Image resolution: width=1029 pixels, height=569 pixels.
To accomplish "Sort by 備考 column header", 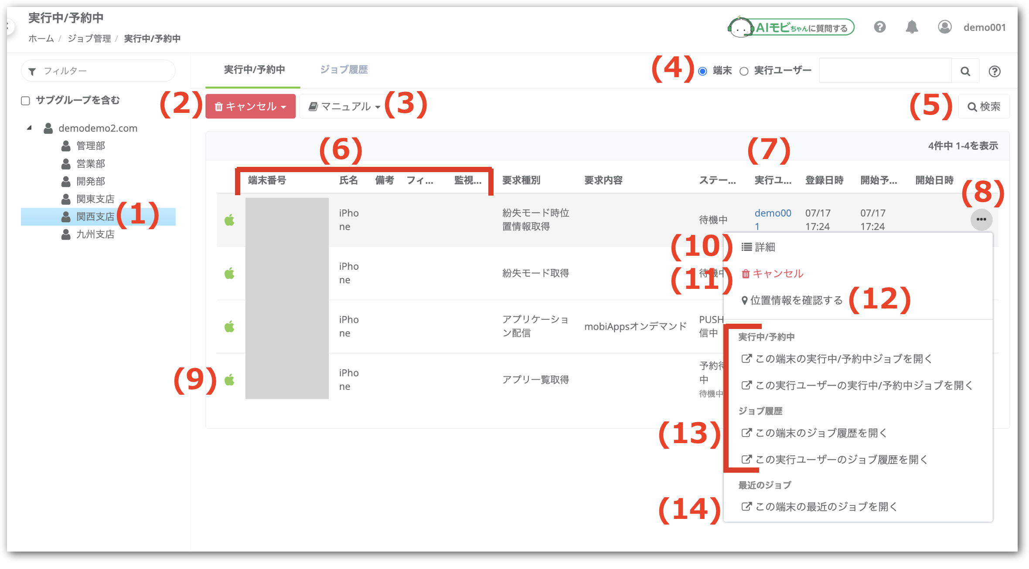I will (x=385, y=180).
